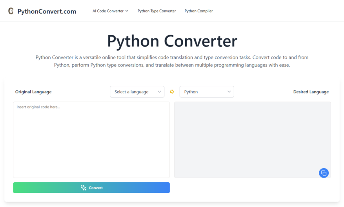The height and width of the screenshot is (207, 344).
Task: Click the Desired Language label
Action: click(311, 92)
